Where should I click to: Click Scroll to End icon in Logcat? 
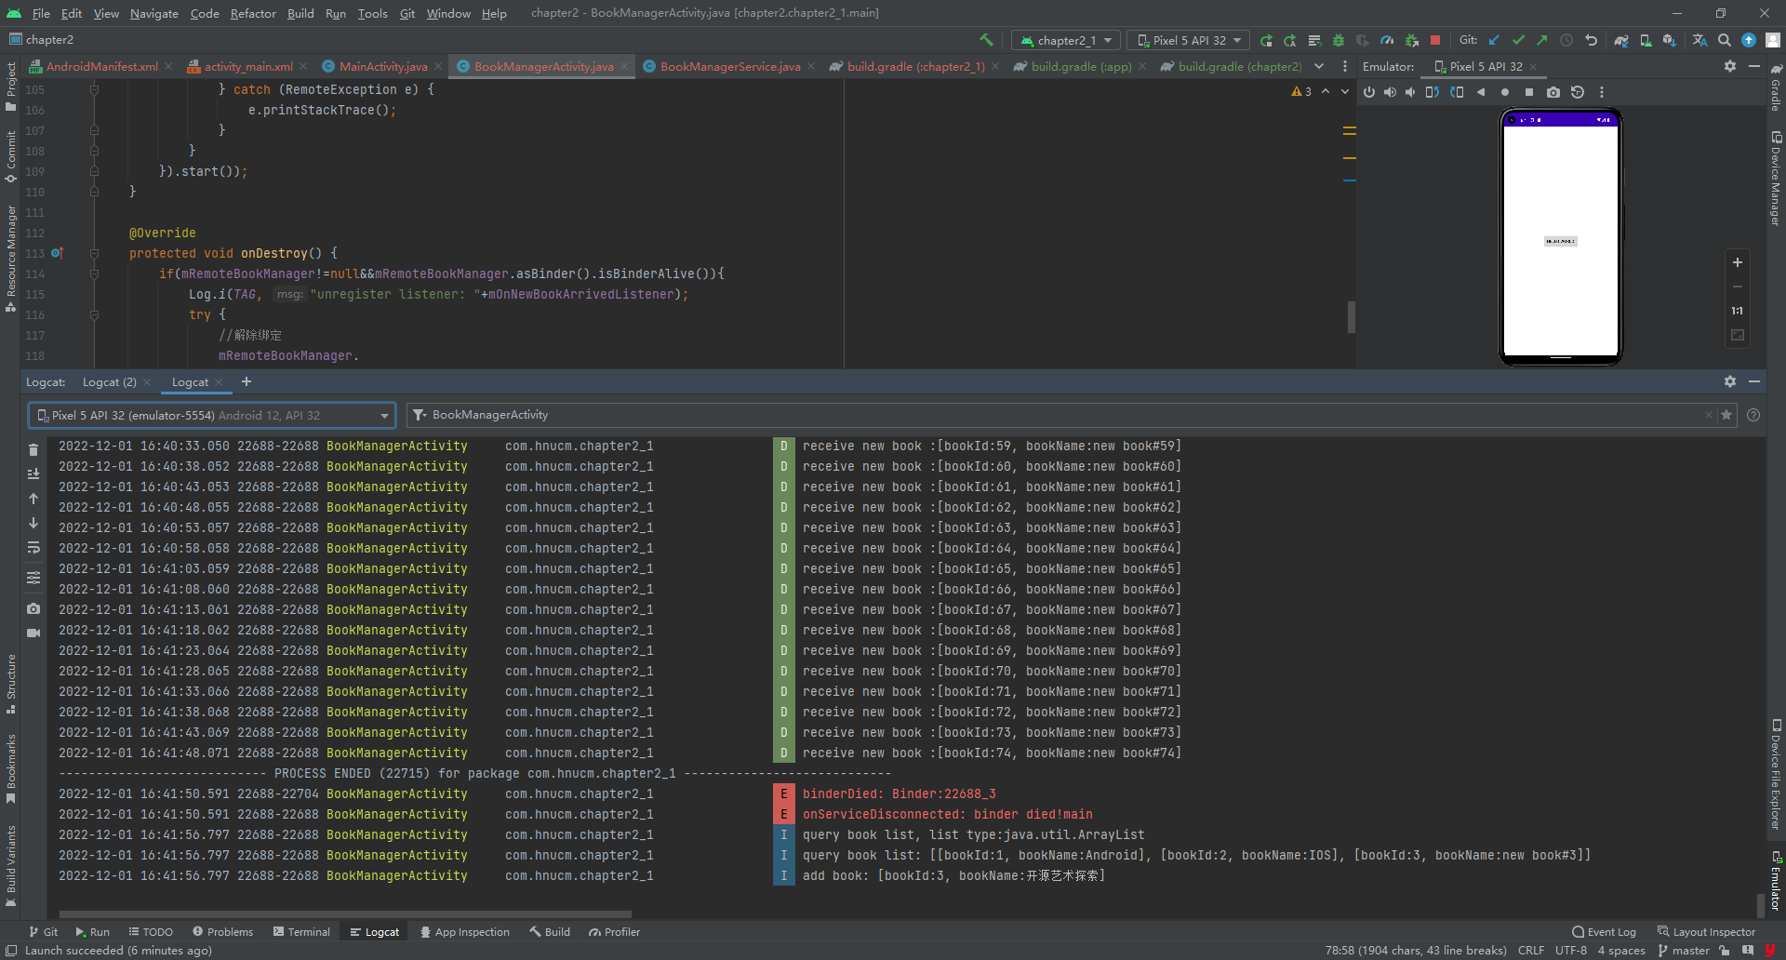[x=33, y=474]
